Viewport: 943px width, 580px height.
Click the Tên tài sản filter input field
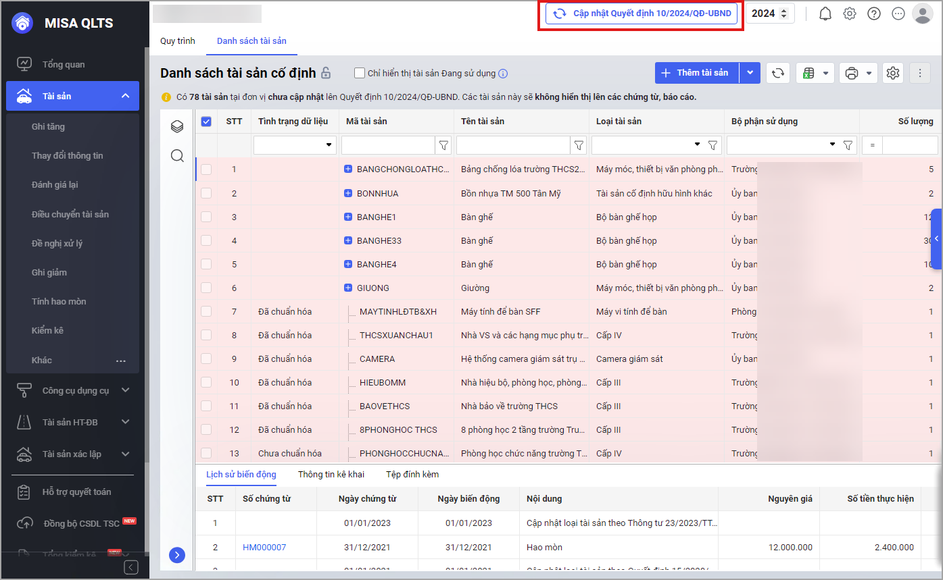513,145
